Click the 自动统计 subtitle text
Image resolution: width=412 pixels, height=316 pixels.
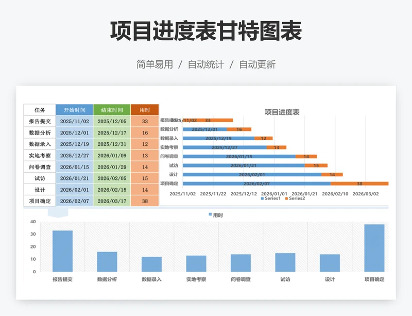pyautogui.click(x=205, y=64)
